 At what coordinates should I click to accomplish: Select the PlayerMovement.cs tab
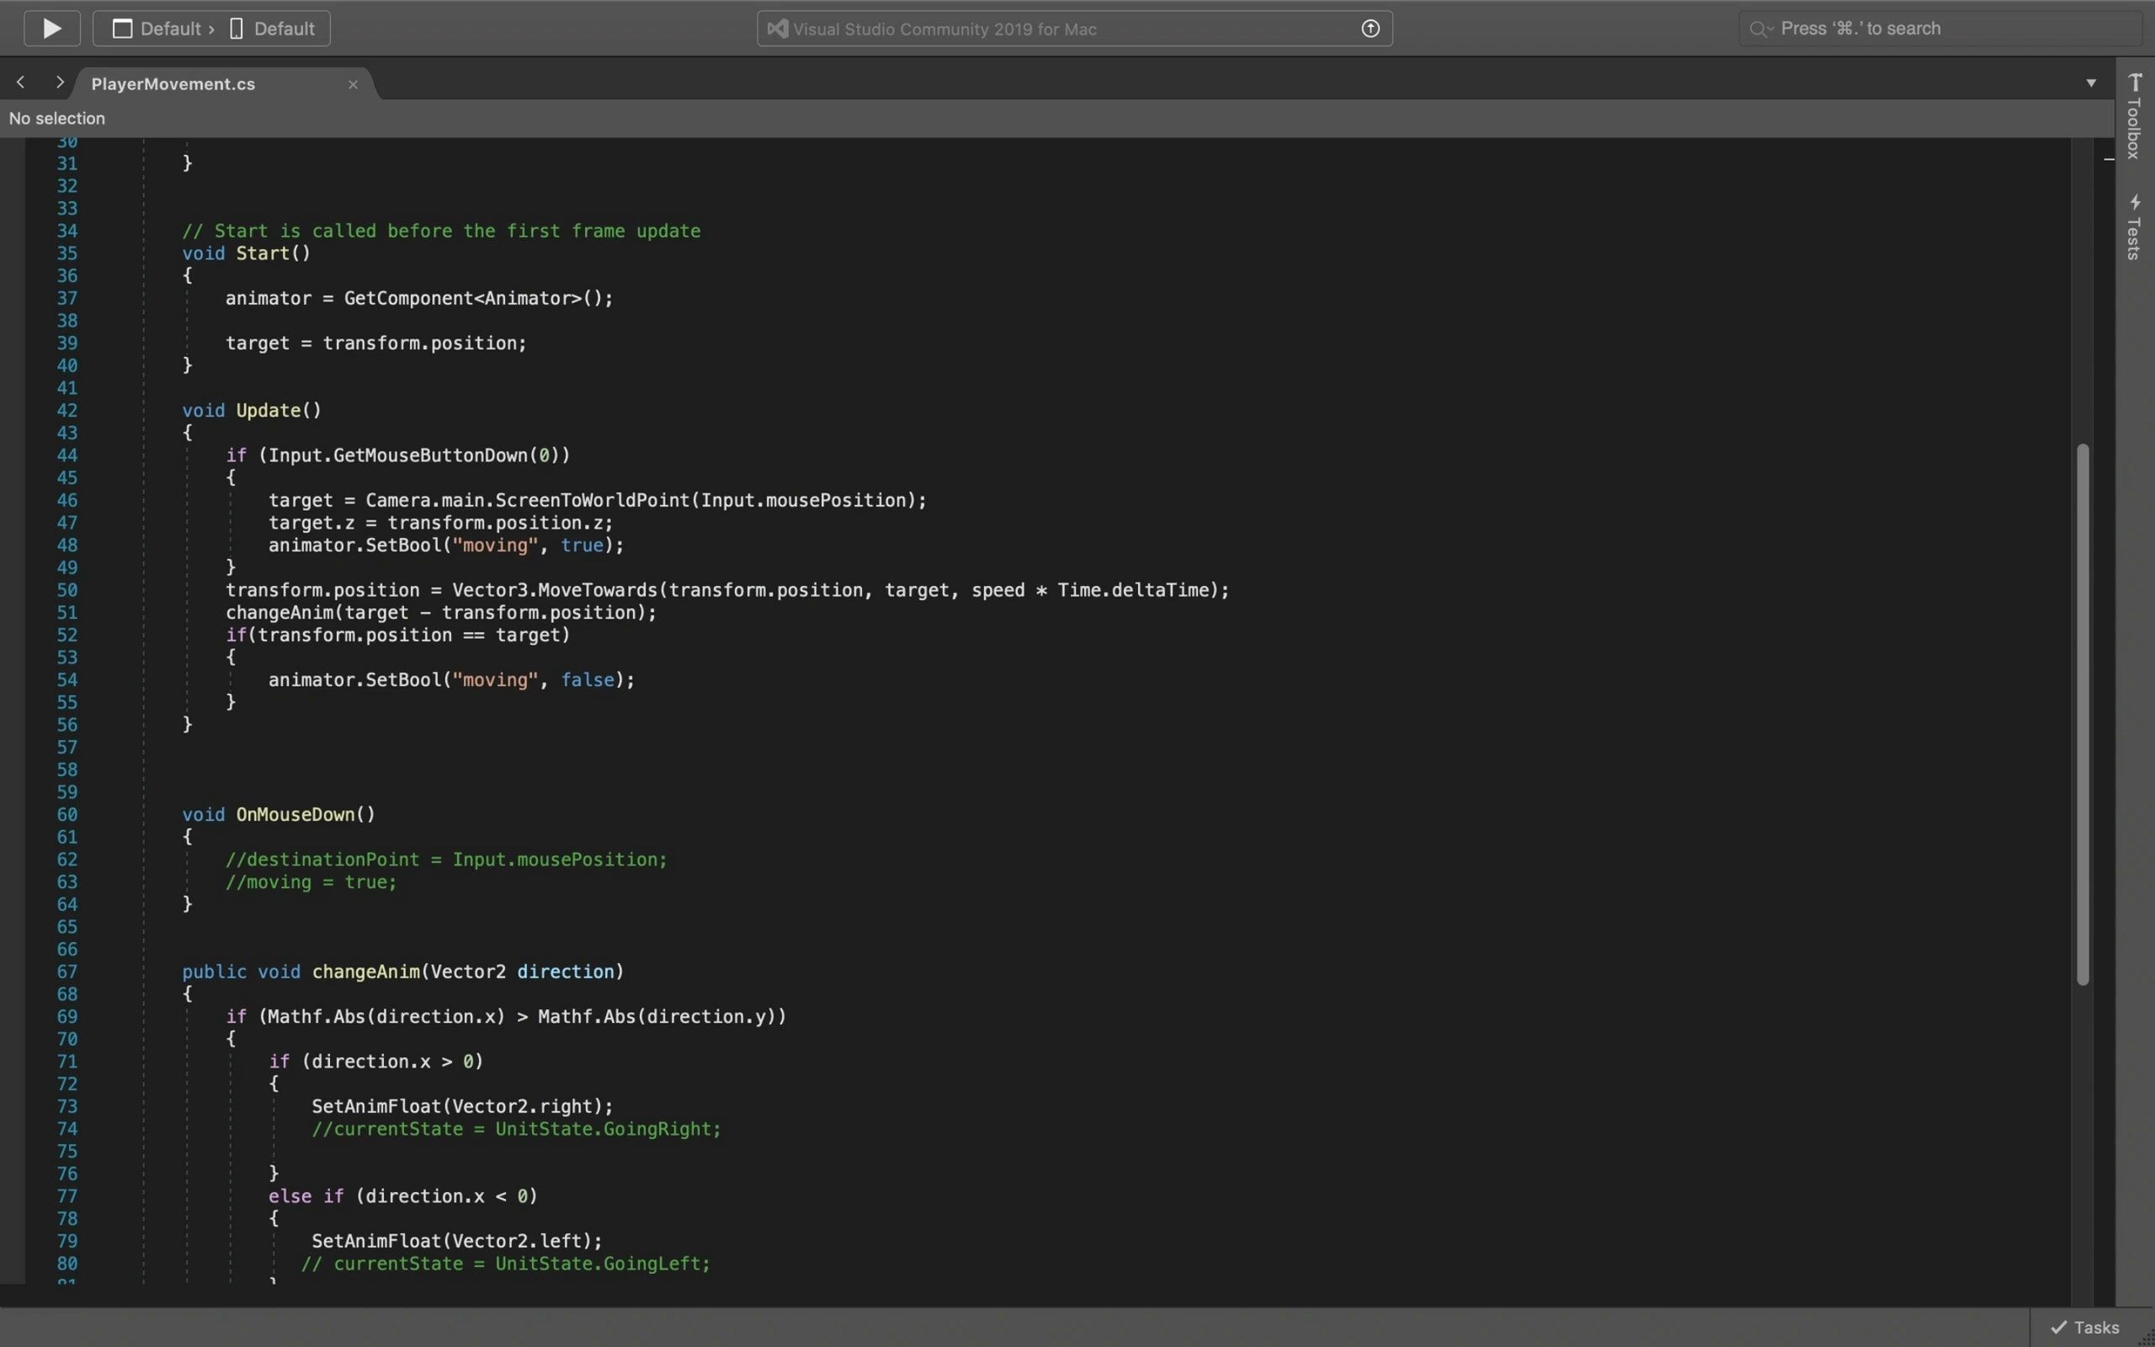173,83
